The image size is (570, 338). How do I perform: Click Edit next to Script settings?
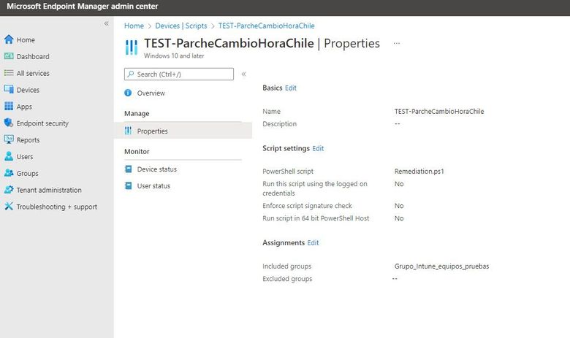click(318, 148)
